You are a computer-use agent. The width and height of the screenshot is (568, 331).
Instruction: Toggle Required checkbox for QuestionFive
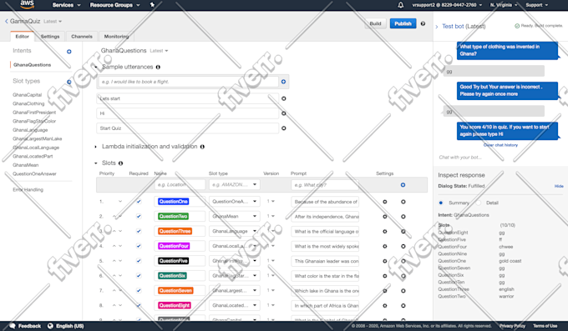(x=139, y=261)
